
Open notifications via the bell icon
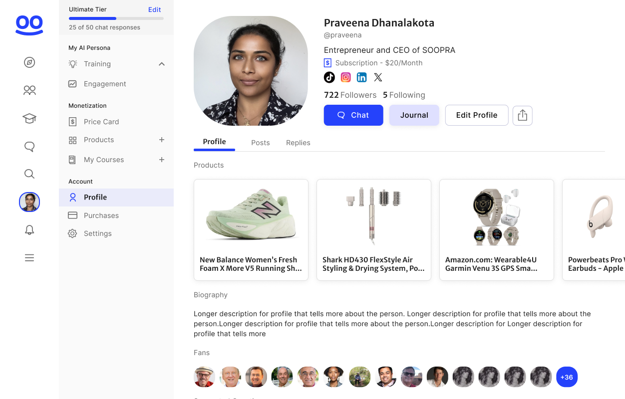pos(29,230)
